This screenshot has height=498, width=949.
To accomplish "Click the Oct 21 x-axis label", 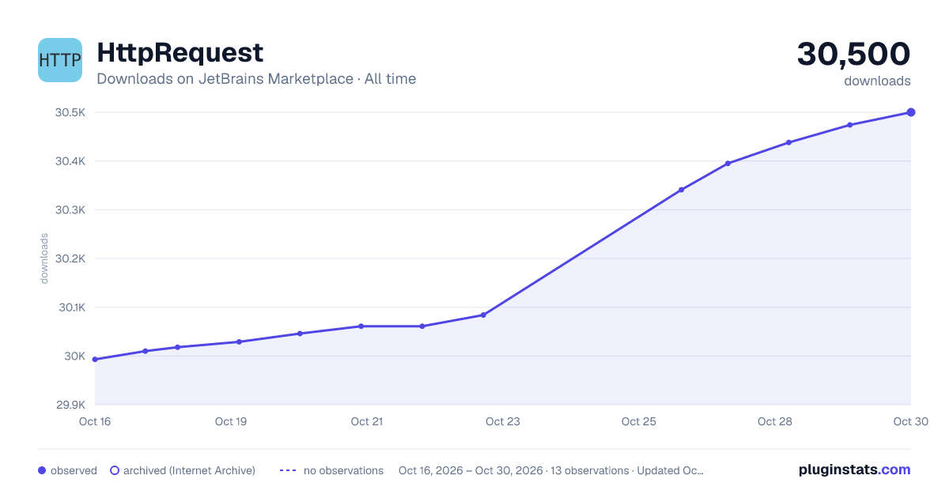I will [x=367, y=421].
